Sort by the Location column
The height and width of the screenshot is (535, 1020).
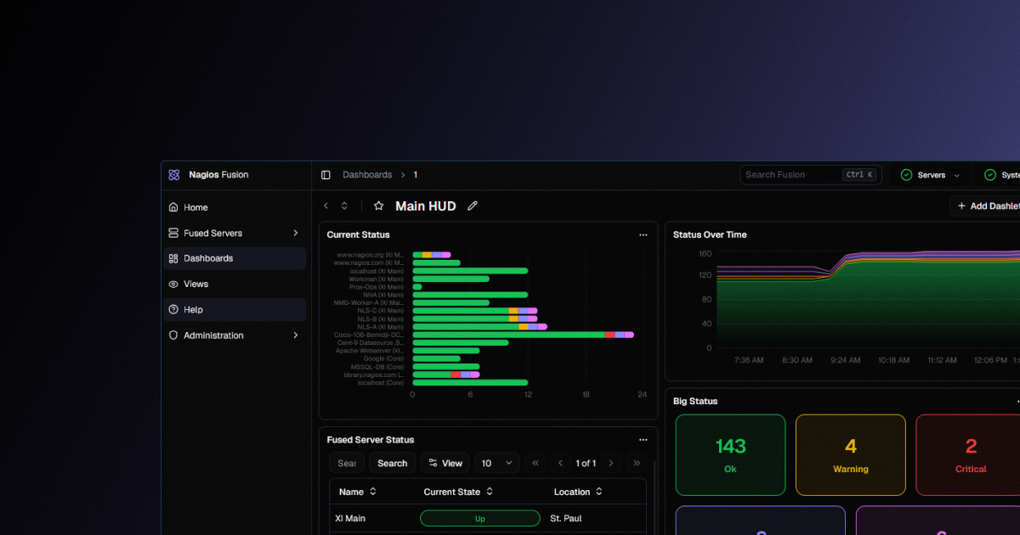point(578,492)
